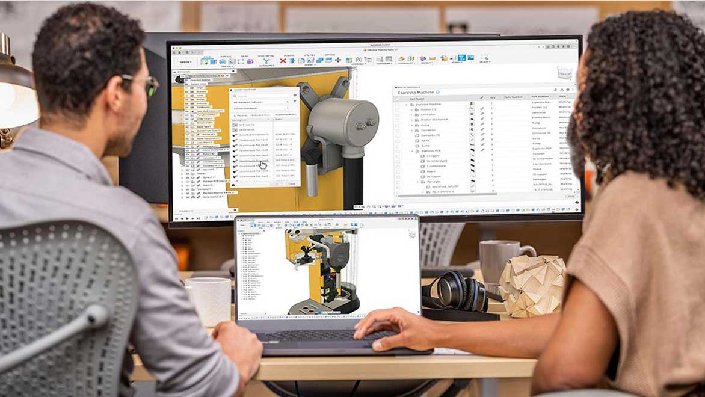Check the Connector 70 row checkbox in BOM

[x=398, y=135]
